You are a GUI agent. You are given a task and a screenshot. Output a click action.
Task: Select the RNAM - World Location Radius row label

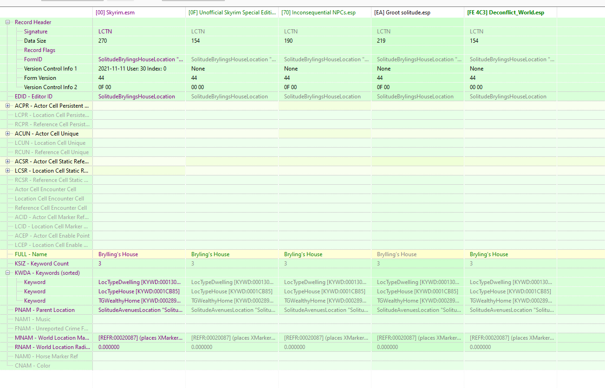pos(52,347)
